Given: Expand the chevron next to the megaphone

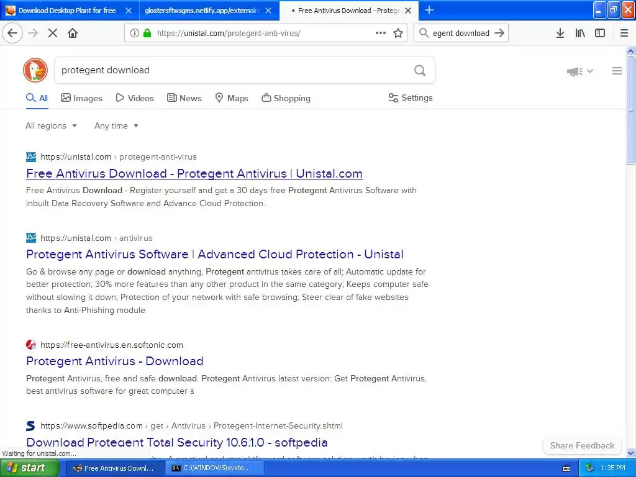Looking at the screenshot, I should pos(590,71).
